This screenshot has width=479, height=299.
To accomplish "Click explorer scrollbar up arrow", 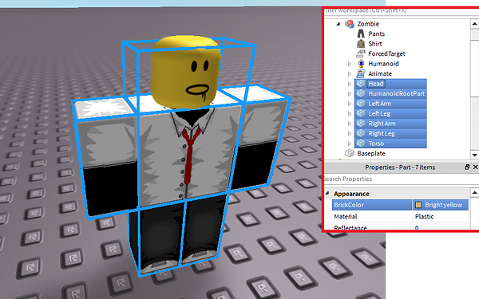I will coord(475,23).
